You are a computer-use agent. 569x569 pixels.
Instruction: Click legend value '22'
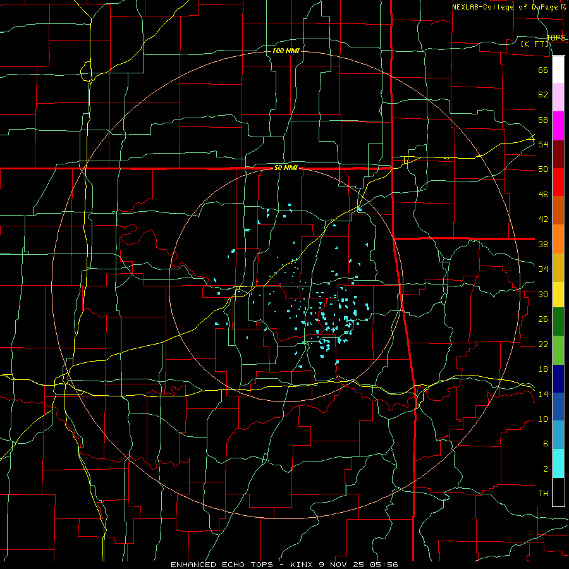tap(543, 344)
